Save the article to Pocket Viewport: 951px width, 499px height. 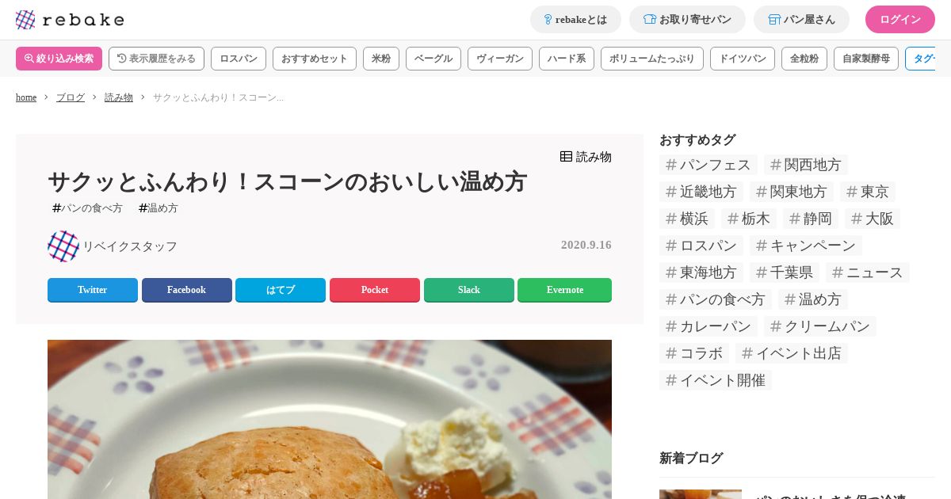375,290
